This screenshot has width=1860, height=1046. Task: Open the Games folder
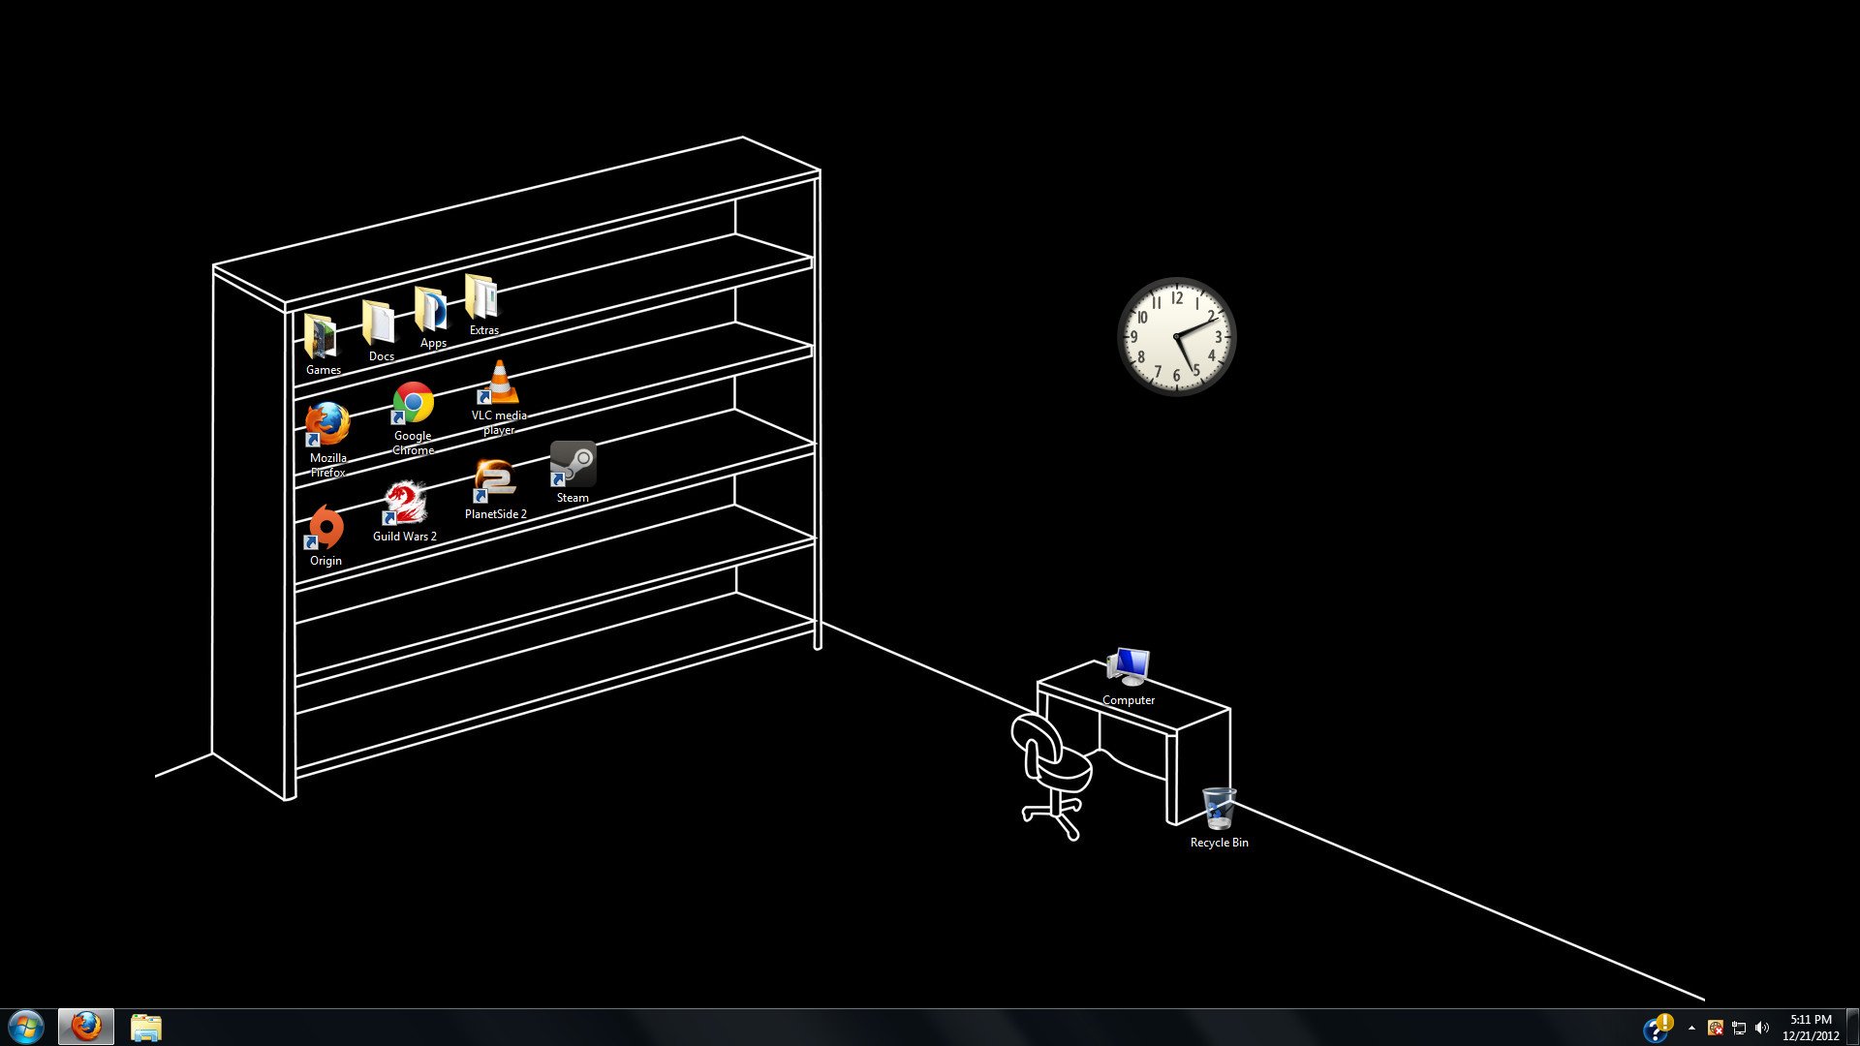click(322, 338)
